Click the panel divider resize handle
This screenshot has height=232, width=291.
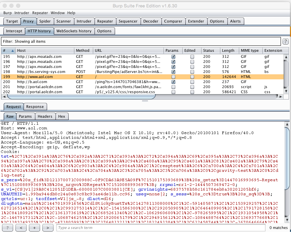pos(145,101)
